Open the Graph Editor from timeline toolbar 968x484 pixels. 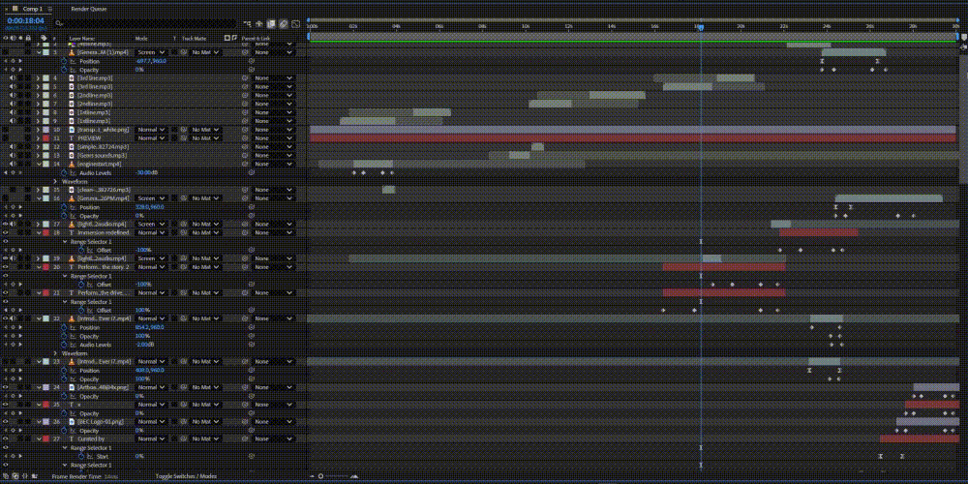click(x=294, y=23)
